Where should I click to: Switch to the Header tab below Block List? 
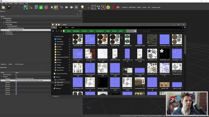pyautogui.click(x=10, y=64)
